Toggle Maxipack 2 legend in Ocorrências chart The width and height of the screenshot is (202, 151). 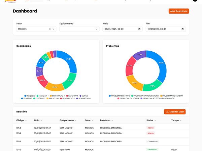click(29, 96)
